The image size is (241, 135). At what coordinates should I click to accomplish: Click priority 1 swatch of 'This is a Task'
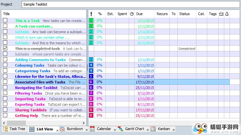click(91, 20)
